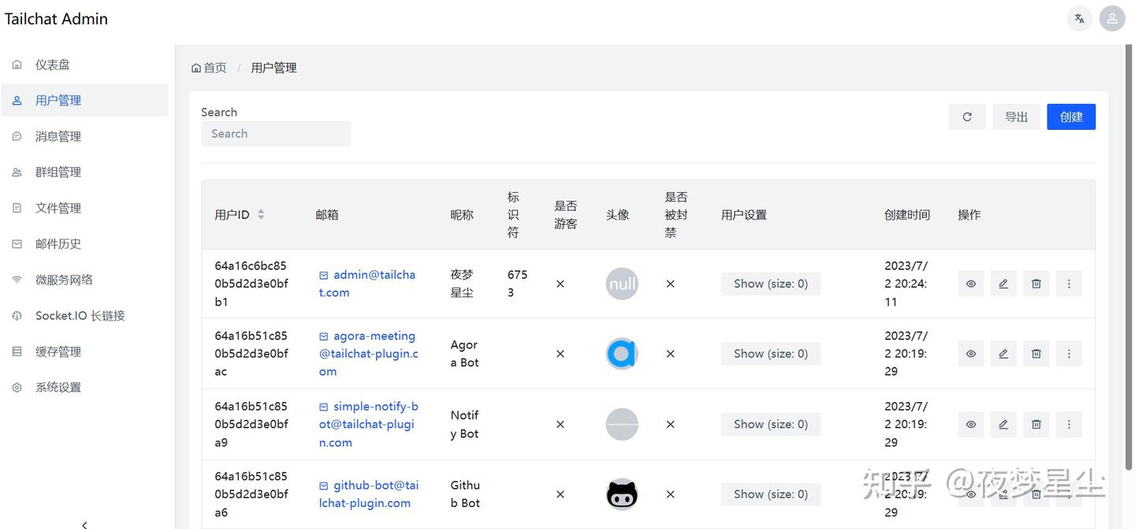This screenshot has width=1135, height=529.
Task: Go to 首页 breadcrumb home
Action: (208, 67)
